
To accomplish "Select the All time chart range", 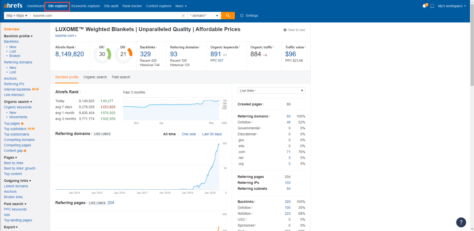I will (x=169, y=134).
